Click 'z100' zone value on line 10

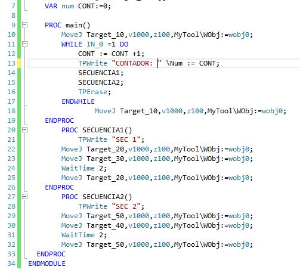[162, 35]
